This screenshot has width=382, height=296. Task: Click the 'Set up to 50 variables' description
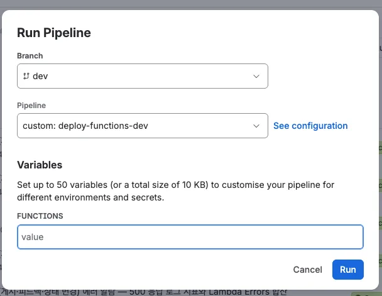(x=175, y=191)
